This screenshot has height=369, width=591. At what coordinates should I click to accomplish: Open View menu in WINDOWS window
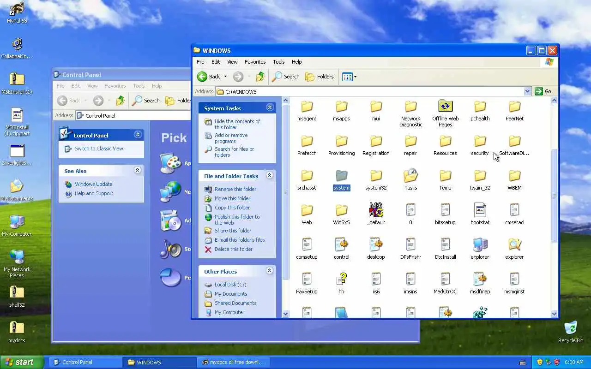pos(232,62)
